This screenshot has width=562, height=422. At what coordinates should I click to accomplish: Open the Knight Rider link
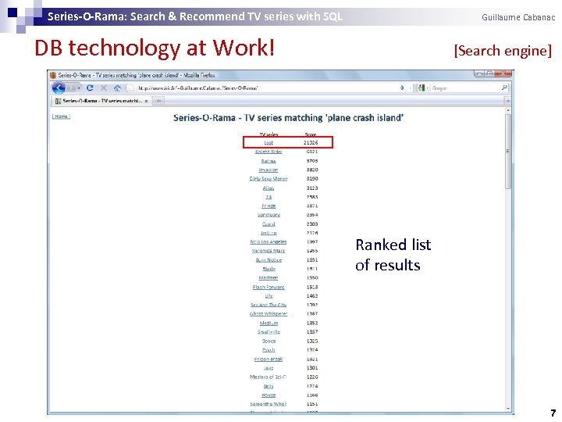pos(269,152)
